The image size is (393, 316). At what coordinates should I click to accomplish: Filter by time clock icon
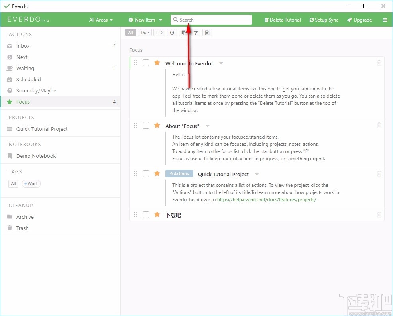172,33
